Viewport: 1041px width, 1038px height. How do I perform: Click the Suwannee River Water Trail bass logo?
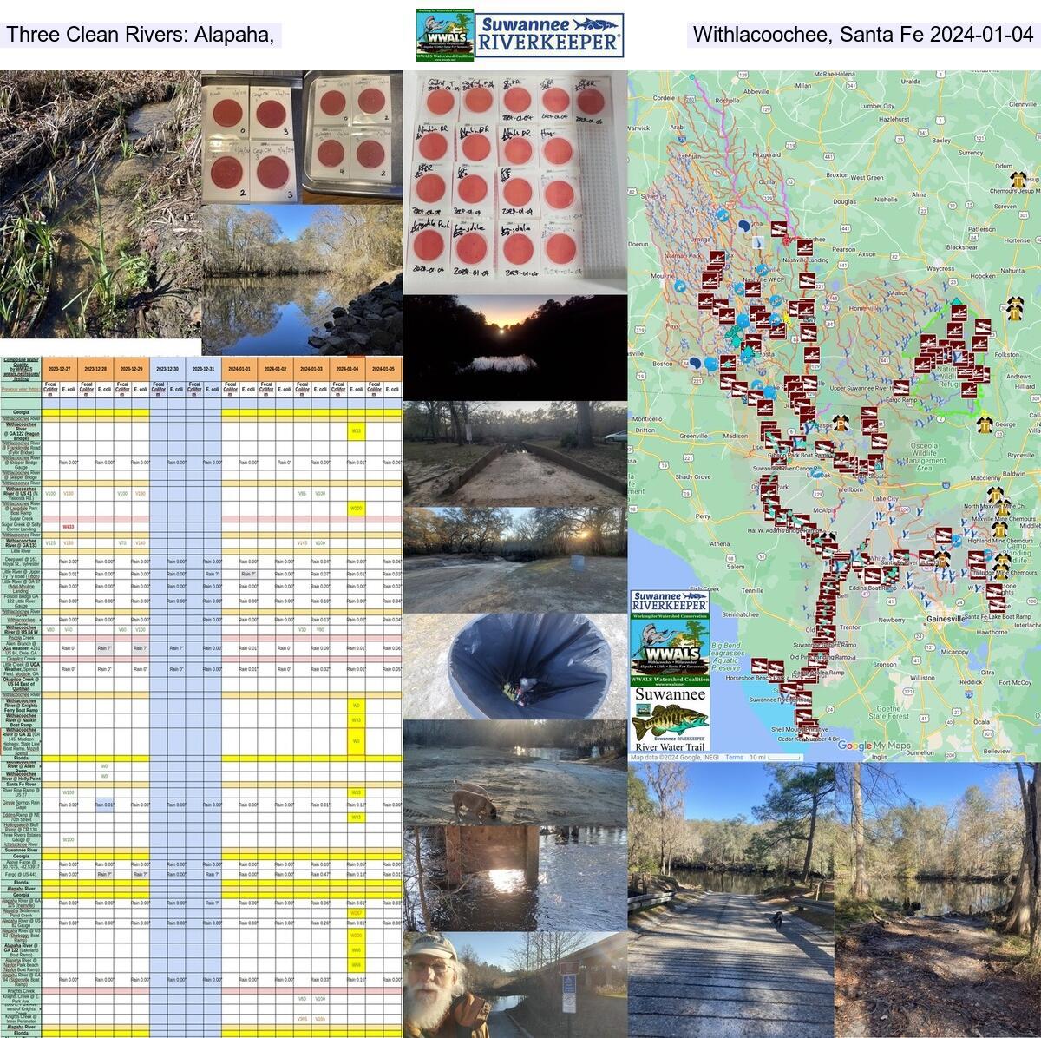pos(670,719)
